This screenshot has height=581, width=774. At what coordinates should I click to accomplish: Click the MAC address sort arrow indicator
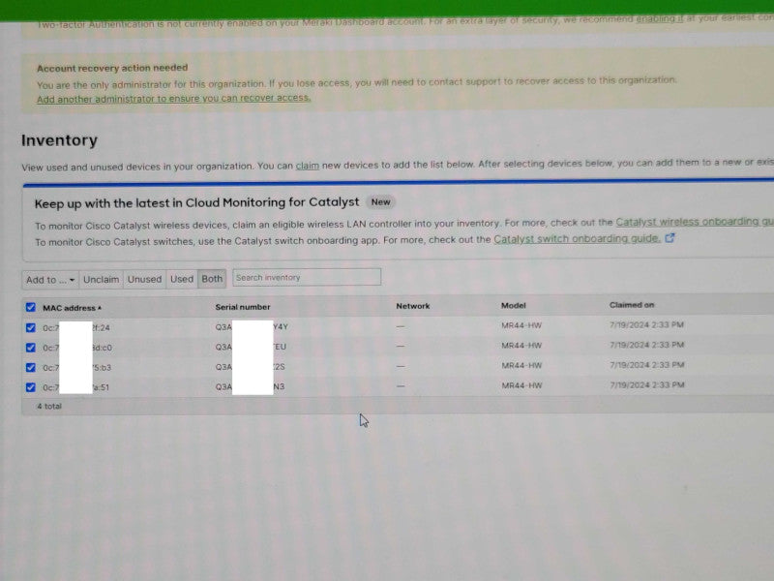point(100,308)
